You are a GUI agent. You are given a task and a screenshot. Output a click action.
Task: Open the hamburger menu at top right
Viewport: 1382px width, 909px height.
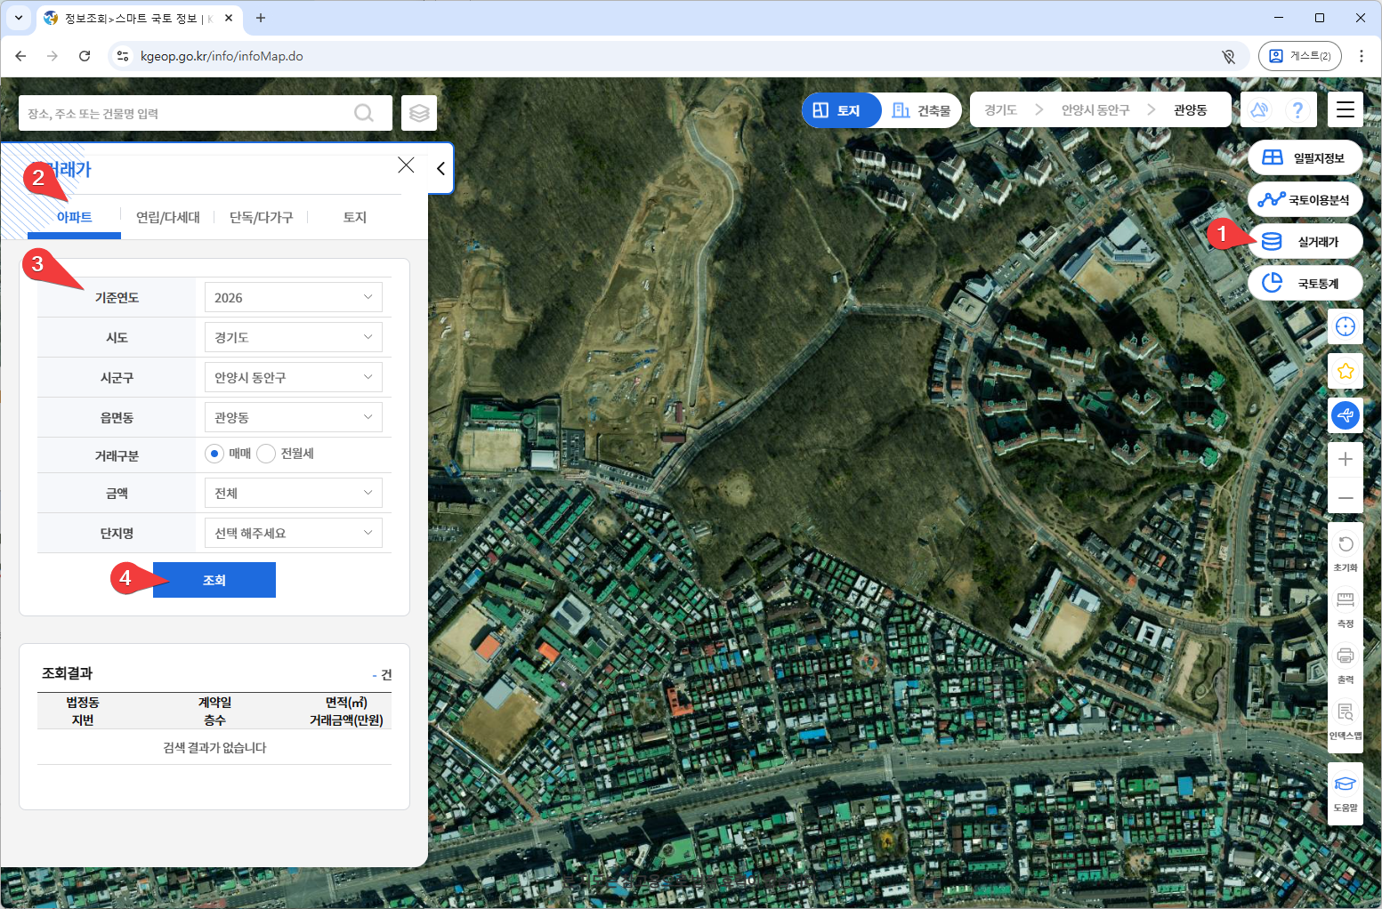pyautogui.click(x=1345, y=109)
